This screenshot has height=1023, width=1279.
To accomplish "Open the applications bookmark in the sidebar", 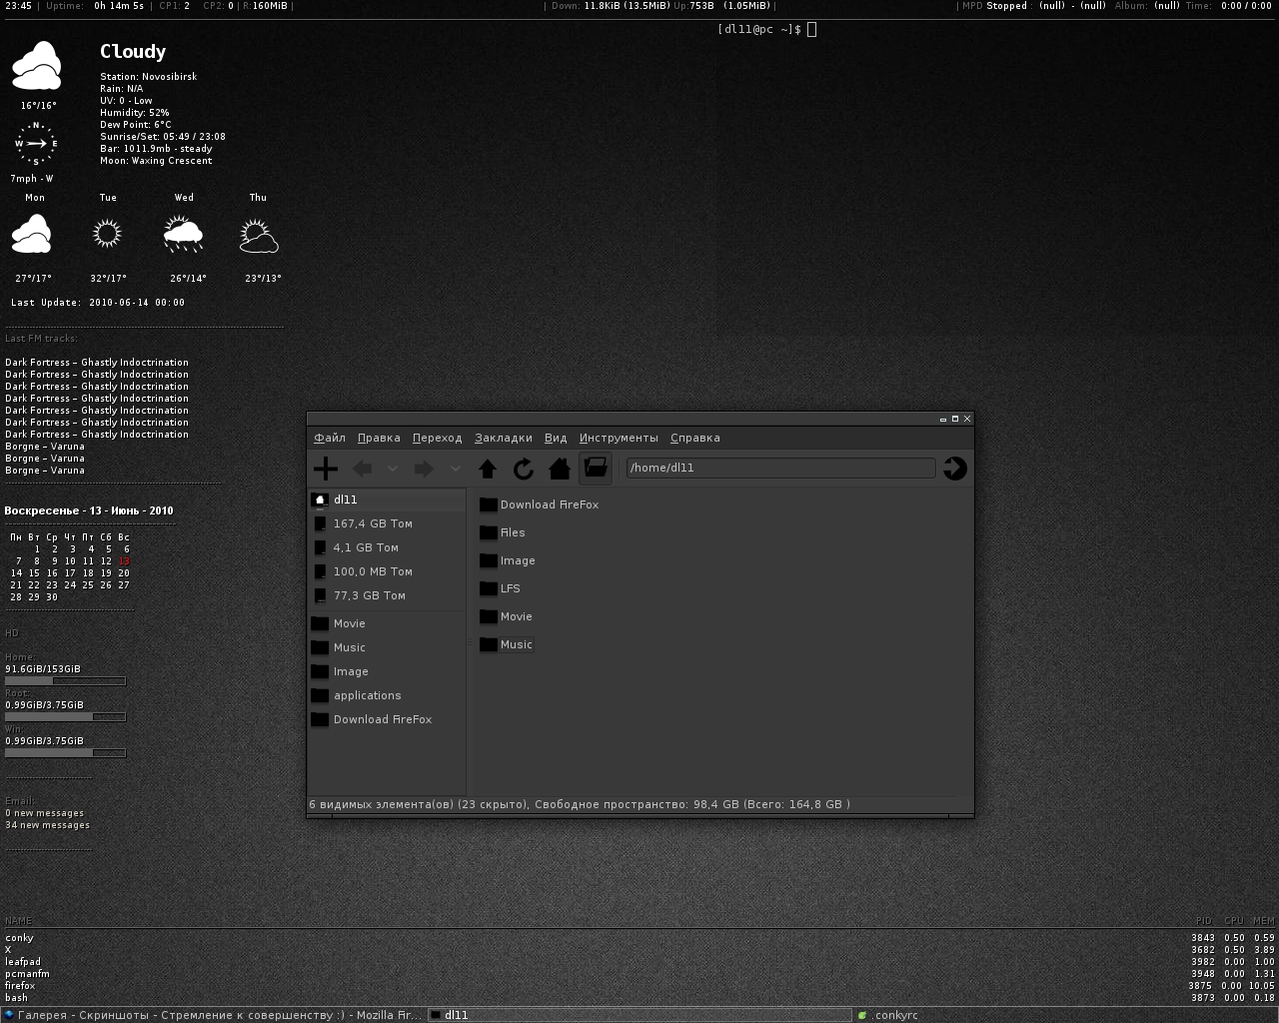I will click(x=388, y=695).
